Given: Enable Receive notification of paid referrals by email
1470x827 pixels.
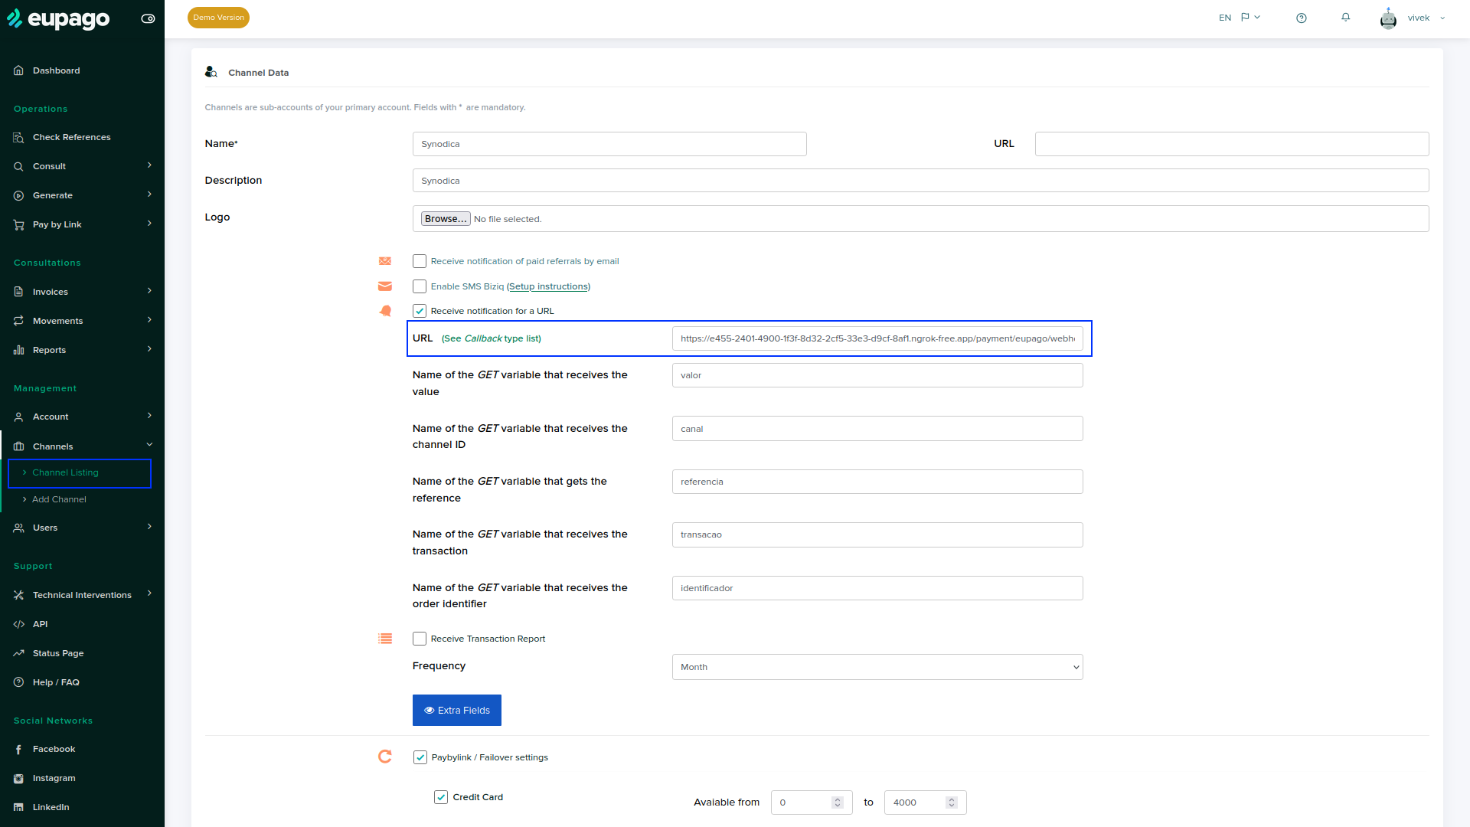Looking at the screenshot, I should (420, 261).
